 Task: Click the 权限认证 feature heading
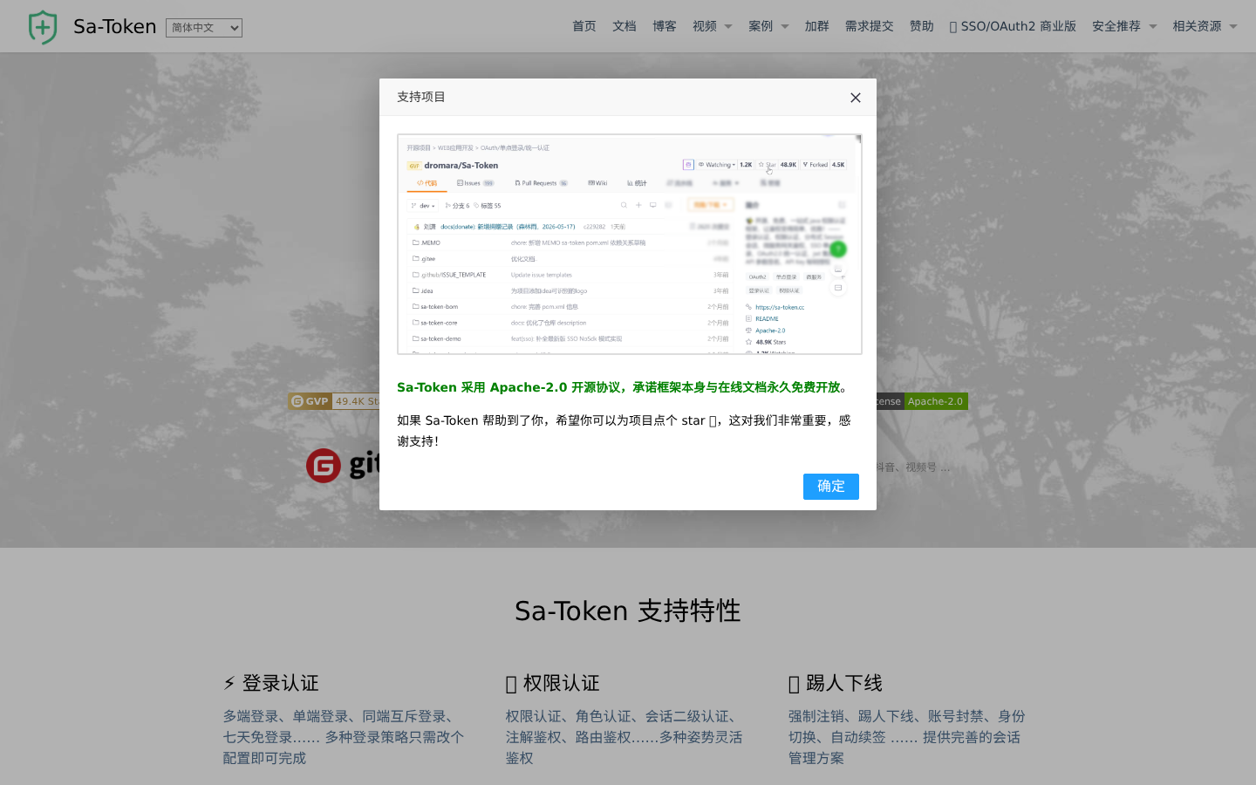coord(553,683)
